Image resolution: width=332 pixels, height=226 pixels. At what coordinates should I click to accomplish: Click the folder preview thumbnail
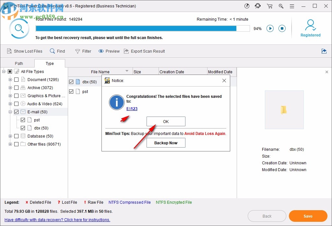pos(284,110)
